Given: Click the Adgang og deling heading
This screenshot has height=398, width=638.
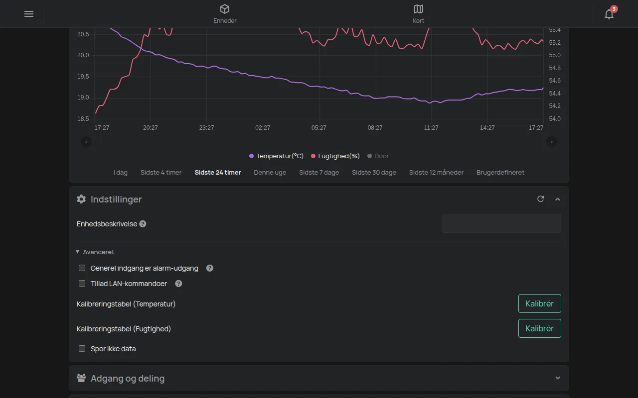Looking at the screenshot, I should 128,378.
